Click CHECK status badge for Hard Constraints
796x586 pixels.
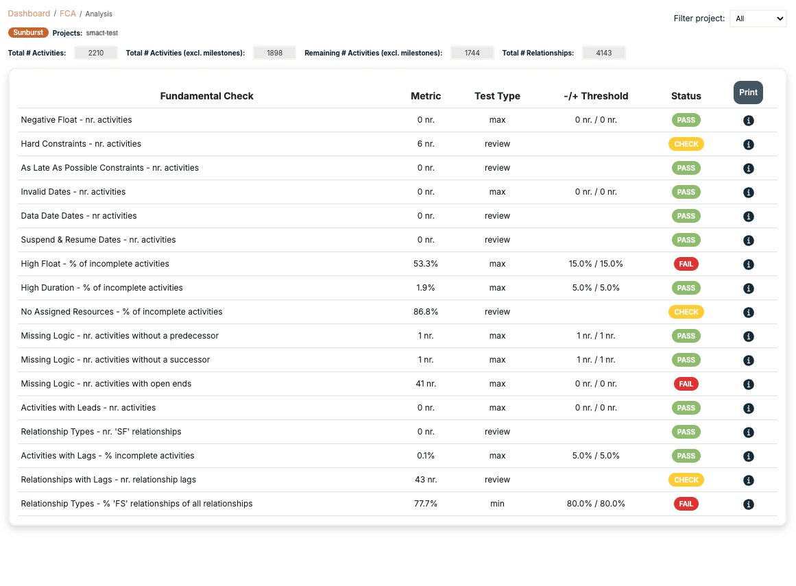point(686,144)
